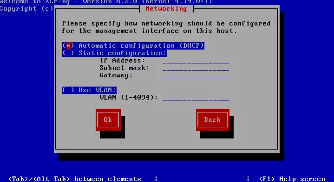Focus the VLAN (1-4094) number field
Viewport: 334px width, 182px height.
[x=196, y=98]
